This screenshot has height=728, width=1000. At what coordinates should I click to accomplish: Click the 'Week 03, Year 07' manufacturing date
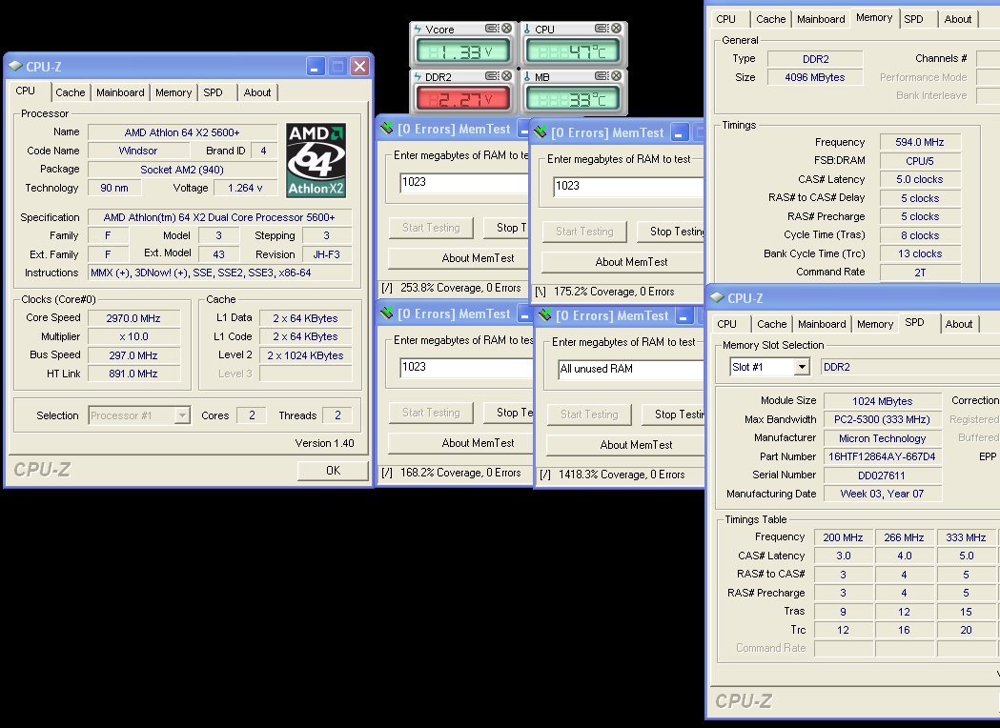pos(883,494)
